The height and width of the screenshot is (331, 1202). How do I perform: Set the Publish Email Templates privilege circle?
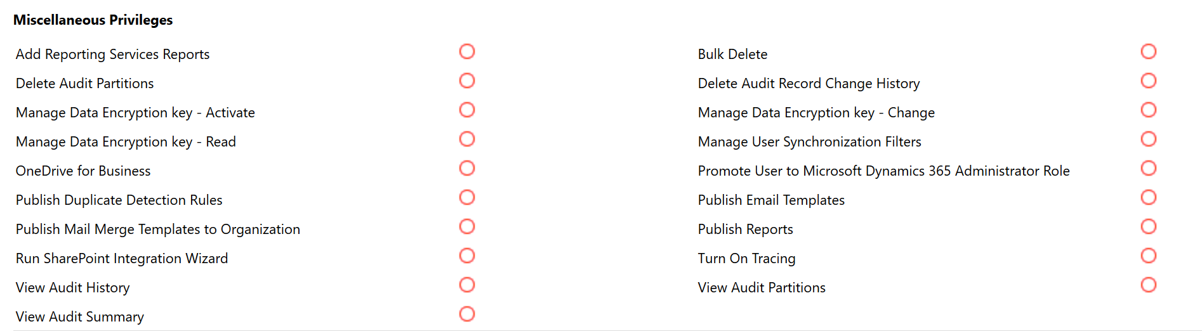(1149, 197)
